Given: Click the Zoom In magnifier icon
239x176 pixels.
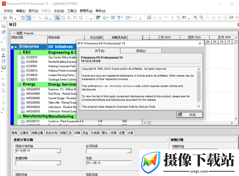Looking at the screenshot, I should (196, 17).
